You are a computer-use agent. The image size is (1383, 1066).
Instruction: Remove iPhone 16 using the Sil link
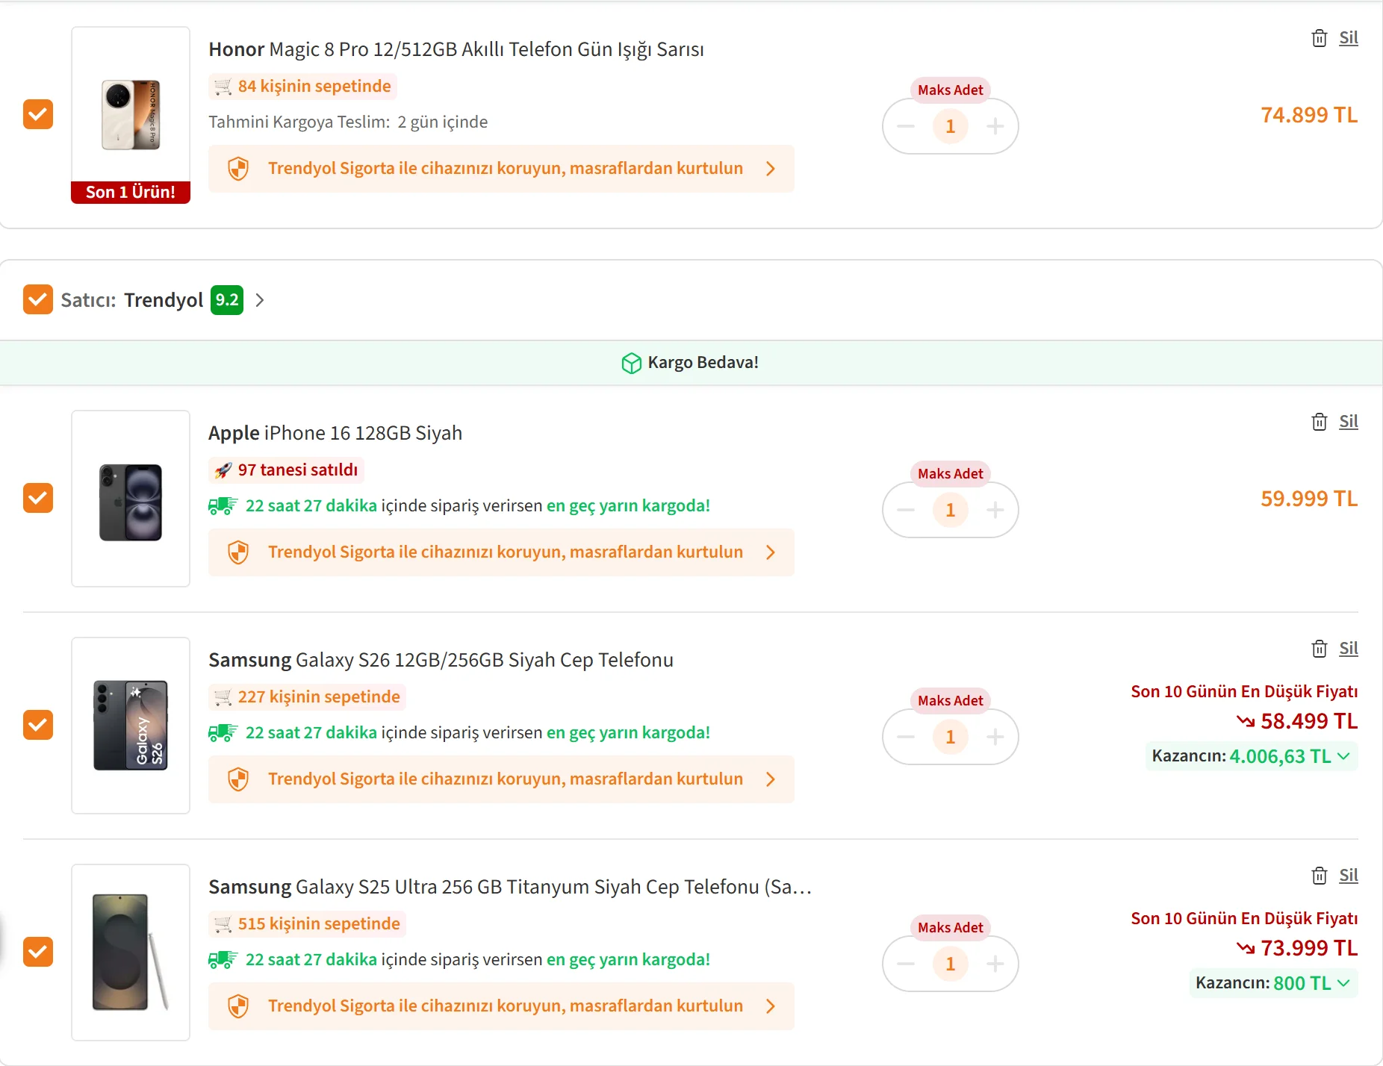coord(1349,422)
